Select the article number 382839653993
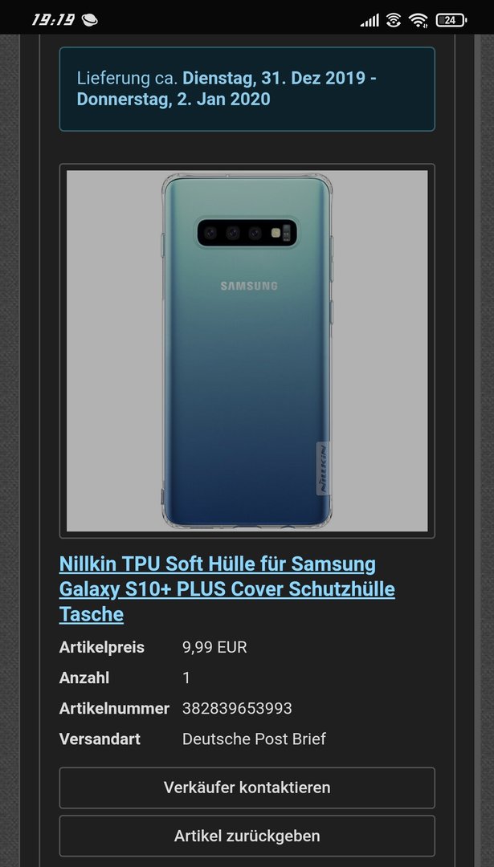This screenshot has width=494, height=867. click(237, 708)
